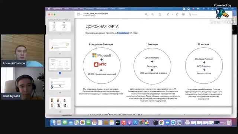Image resolution: width=238 pixels, height=134 pixels.
Task: Click Amazon Prime in the third circle
Action: [204, 73]
